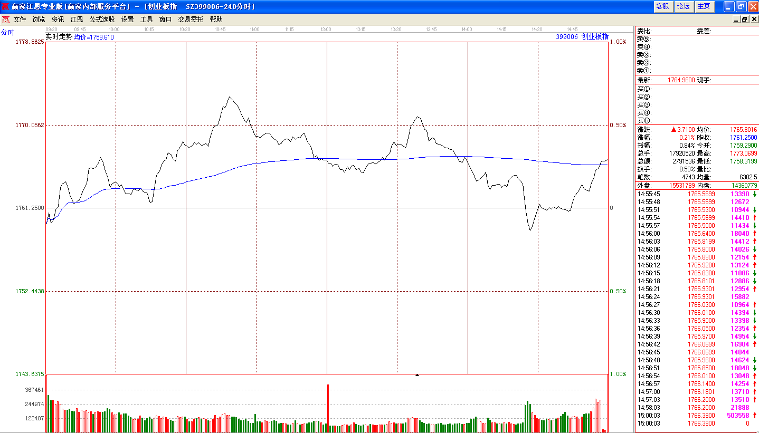The height and width of the screenshot is (433, 759).
Task: Open the 江恩 menu
Action: 77,19
